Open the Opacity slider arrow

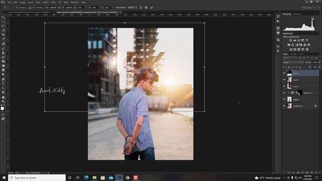click(x=319, y=62)
